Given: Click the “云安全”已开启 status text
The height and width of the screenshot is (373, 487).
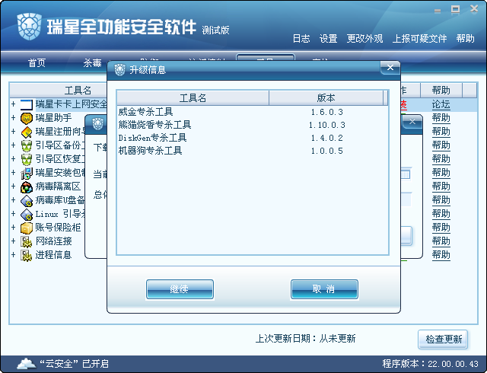Looking at the screenshot, I should click(74, 364).
